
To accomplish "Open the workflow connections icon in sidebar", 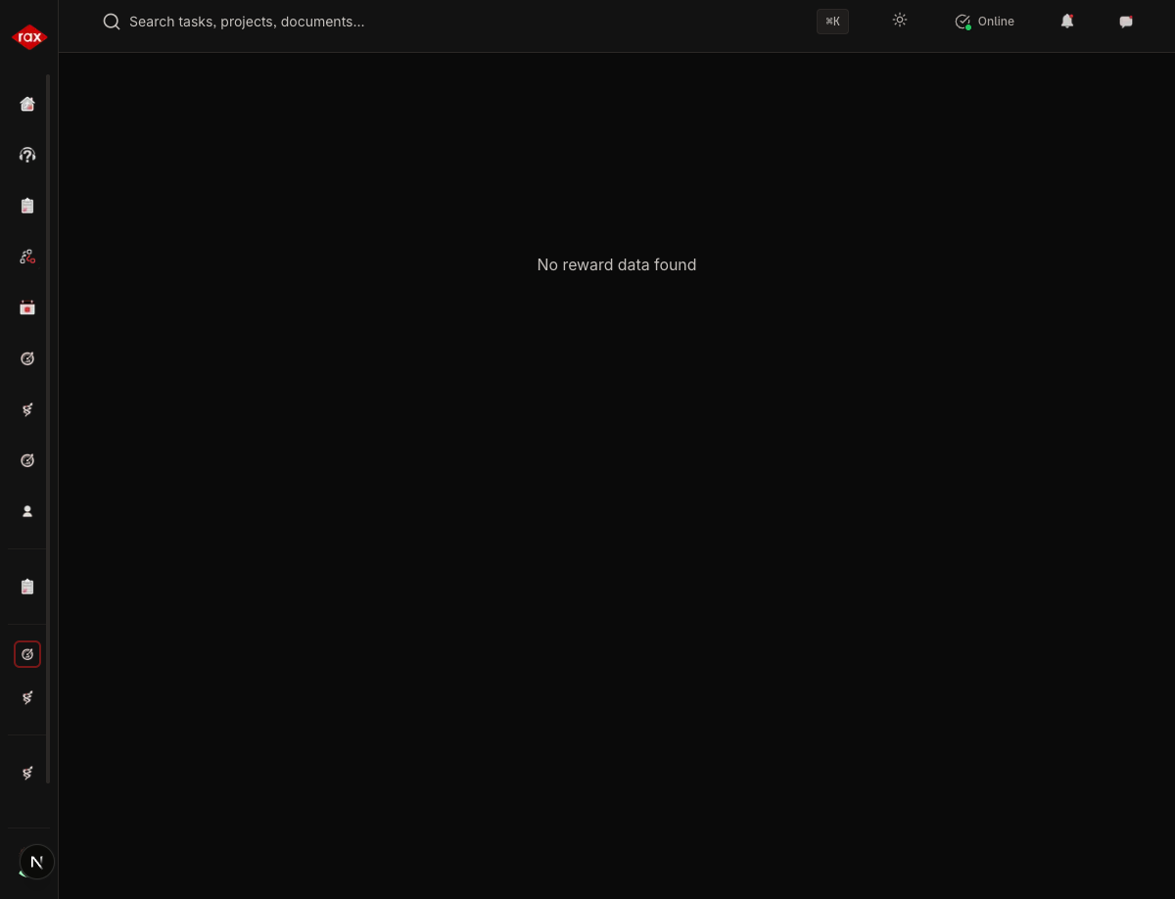I will [27, 257].
